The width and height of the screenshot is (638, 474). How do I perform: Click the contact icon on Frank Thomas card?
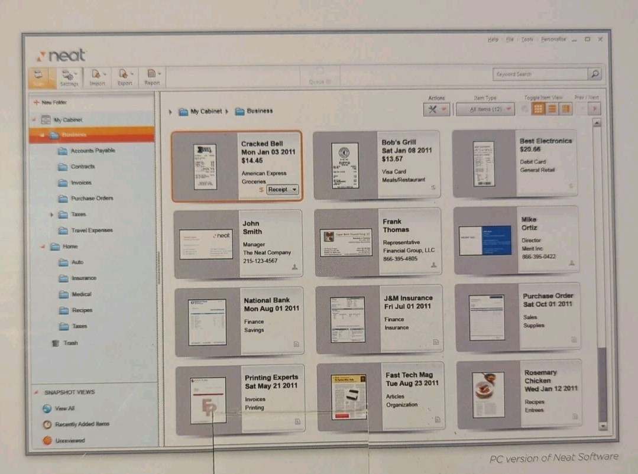(434, 265)
